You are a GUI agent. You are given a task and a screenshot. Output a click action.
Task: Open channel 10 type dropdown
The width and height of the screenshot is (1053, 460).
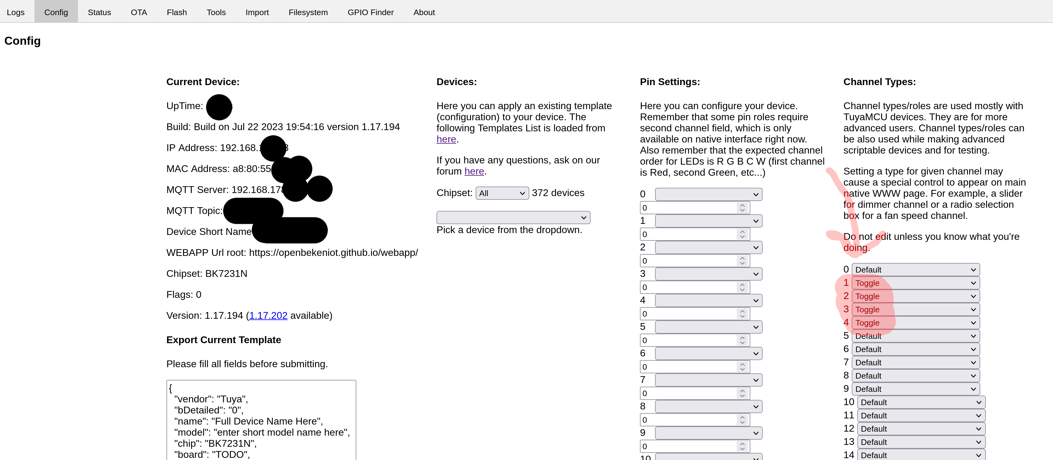tap(921, 402)
